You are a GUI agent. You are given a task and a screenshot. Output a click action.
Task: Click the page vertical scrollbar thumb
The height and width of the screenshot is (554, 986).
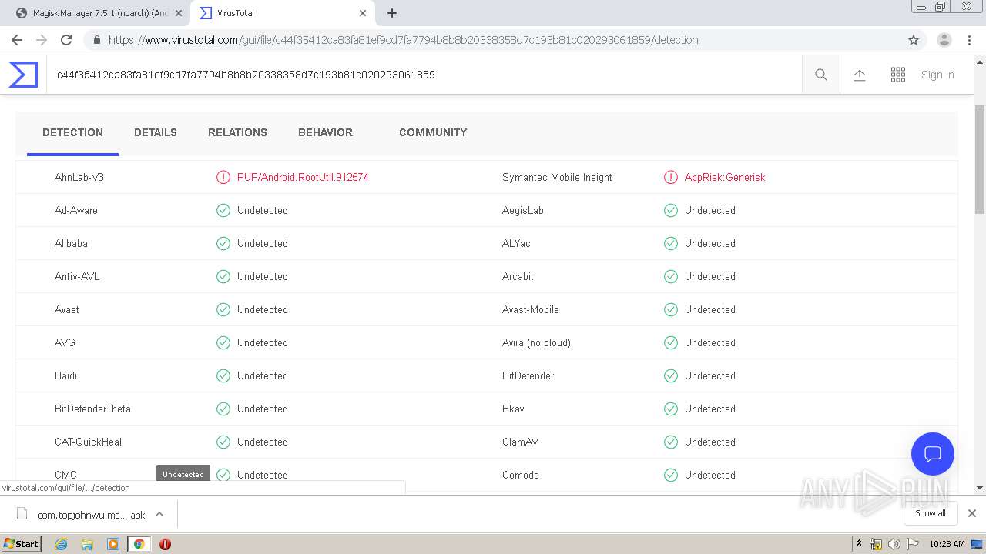pyautogui.click(x=980, y=159)
